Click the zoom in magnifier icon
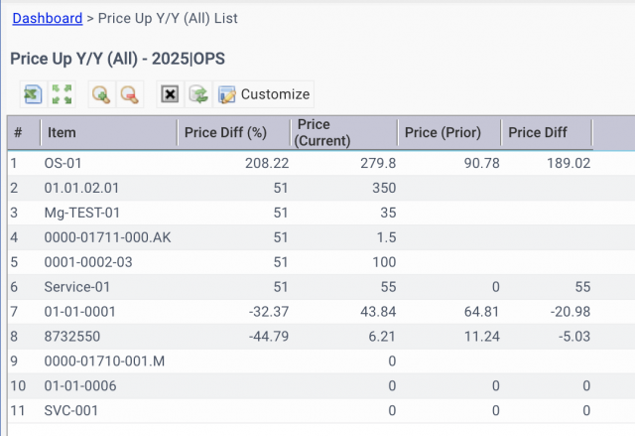 pyautogui.click(x=101, y=94)
